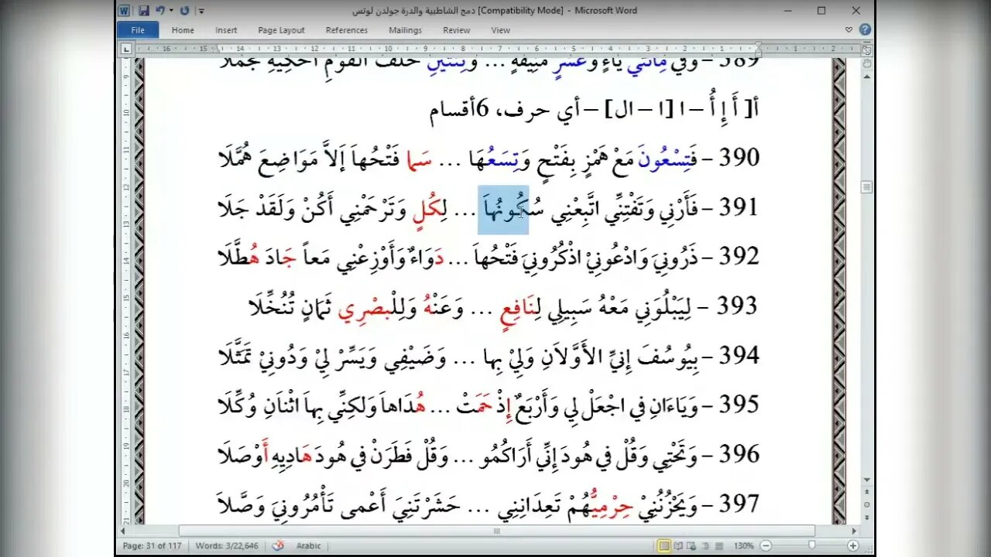Click verse number 397 in document
991x557 pixels.
[739, 504]
